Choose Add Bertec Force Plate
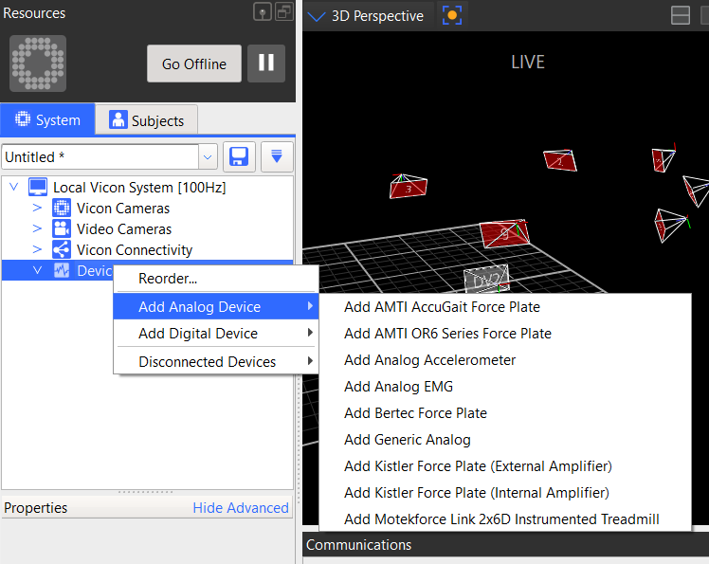The width and height of the screenshot is (709, 564). click(x=505, y=413)
